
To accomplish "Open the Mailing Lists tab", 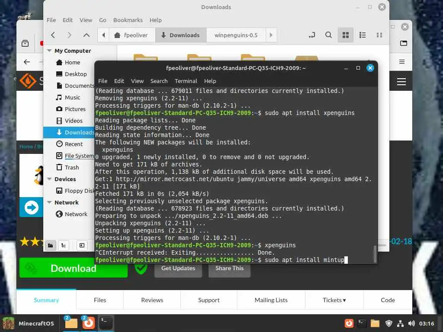I will [x=271, y=300].
